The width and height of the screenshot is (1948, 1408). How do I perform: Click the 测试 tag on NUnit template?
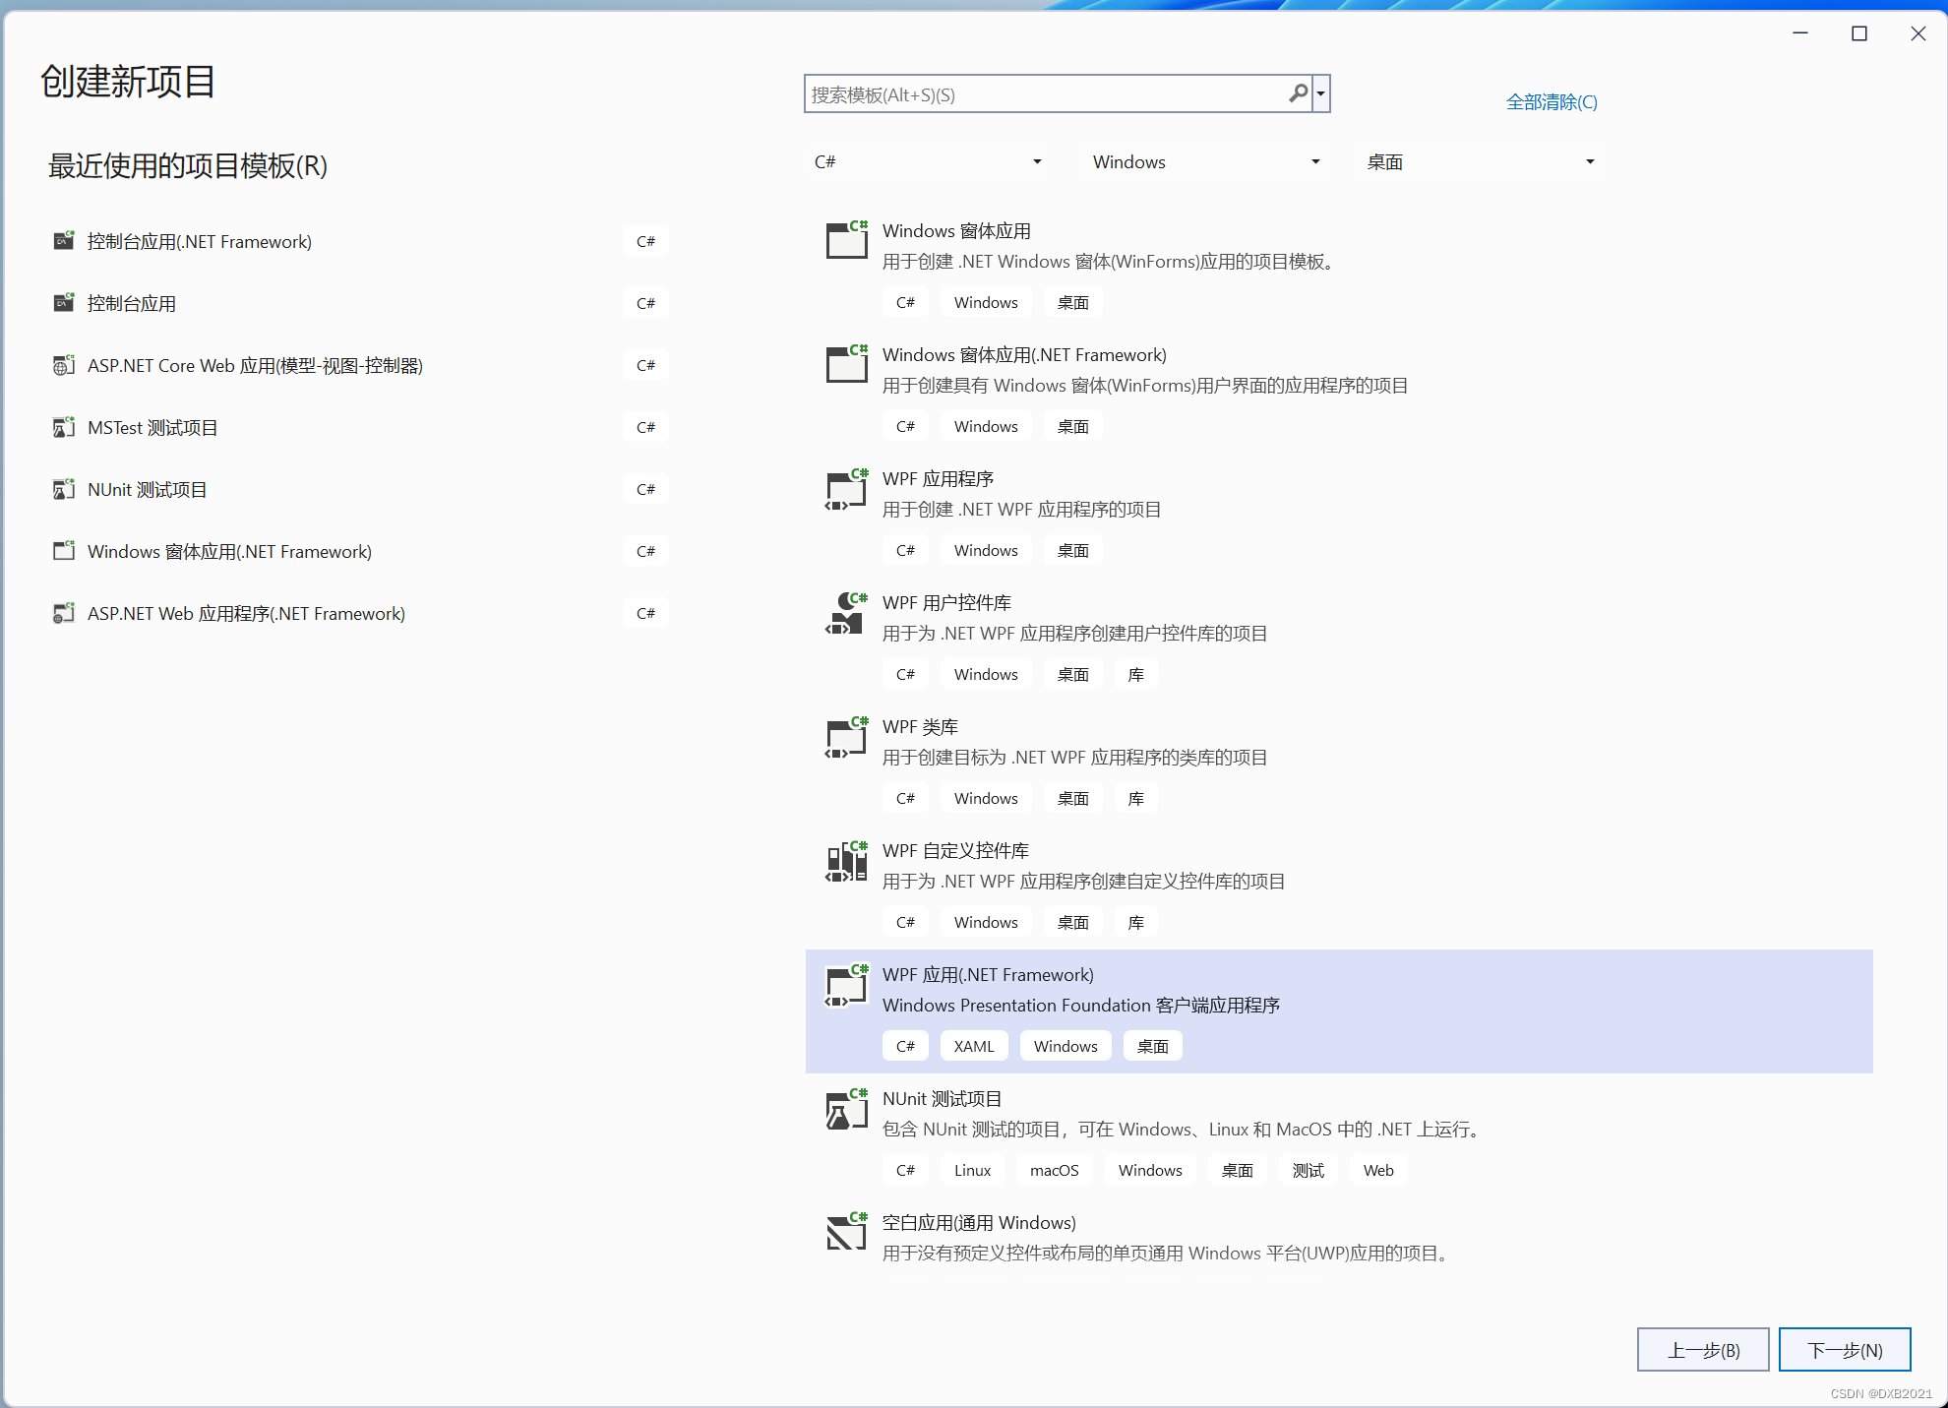(x=1308, y=1170)
